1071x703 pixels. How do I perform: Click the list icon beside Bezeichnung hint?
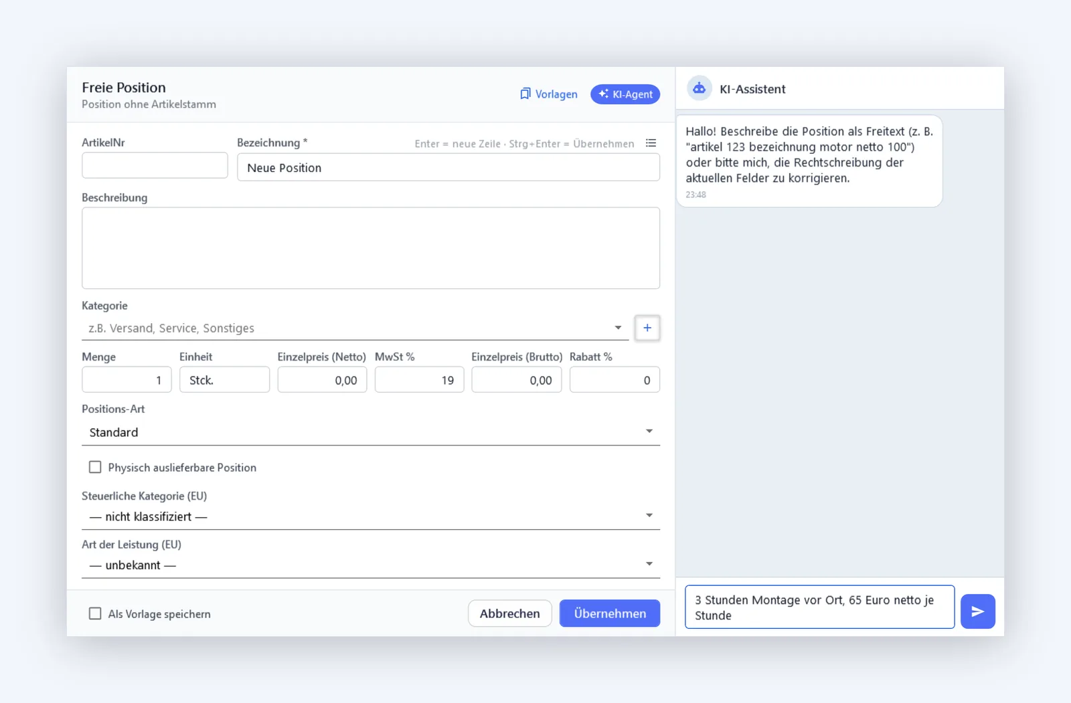coord(651,143)
